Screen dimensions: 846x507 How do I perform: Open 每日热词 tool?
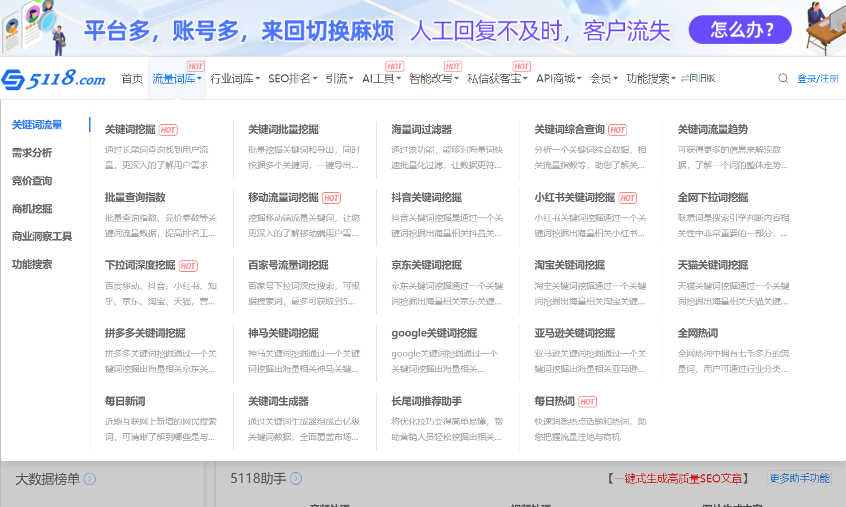pyautogui.click(x=554, y=401)
